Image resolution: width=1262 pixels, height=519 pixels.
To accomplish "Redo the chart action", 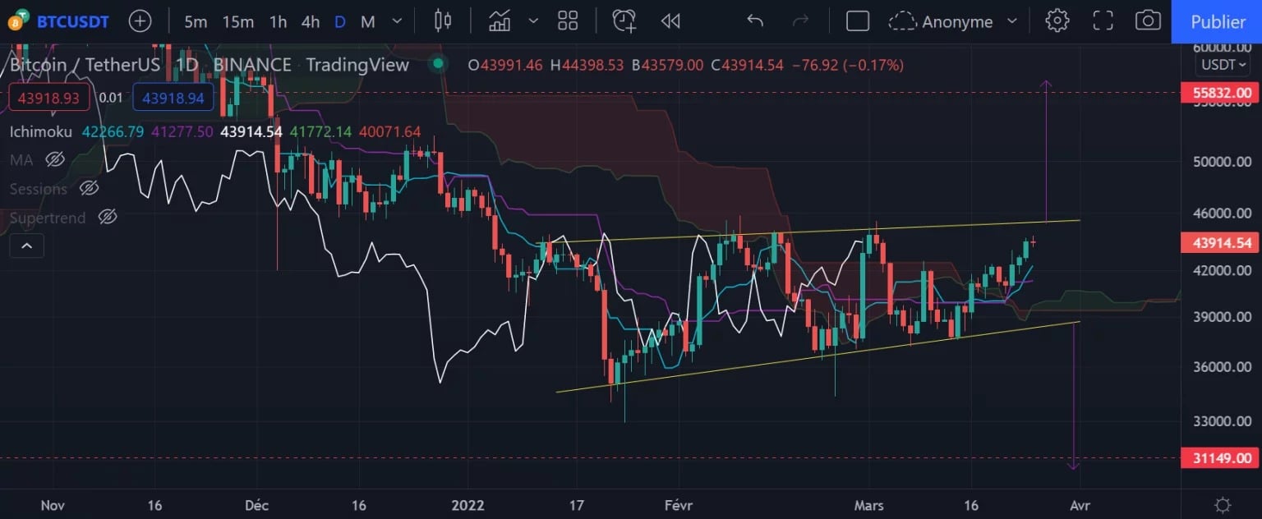I will tap(800, 21).
